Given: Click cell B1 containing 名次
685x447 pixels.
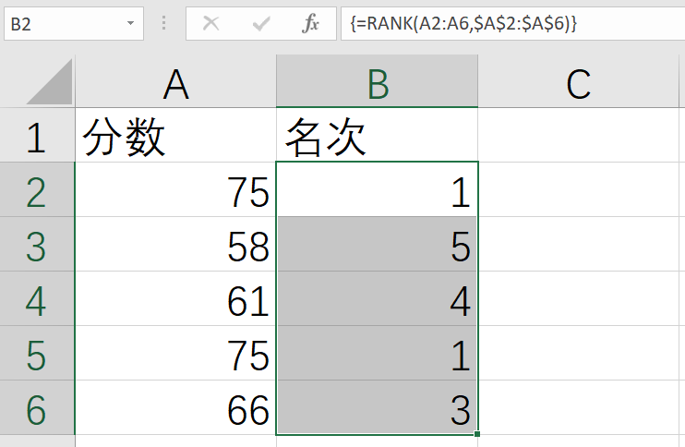Looking at the screenshot, I should (377, 137).
